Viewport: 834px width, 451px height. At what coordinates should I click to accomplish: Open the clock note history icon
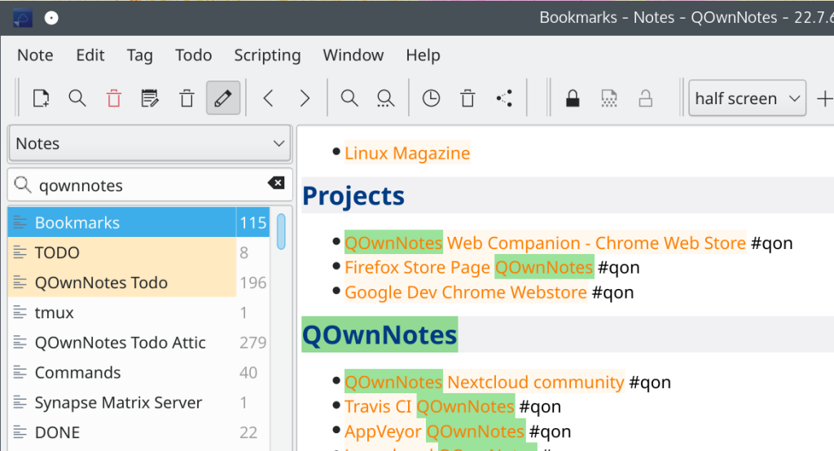[x=431, y=99]
